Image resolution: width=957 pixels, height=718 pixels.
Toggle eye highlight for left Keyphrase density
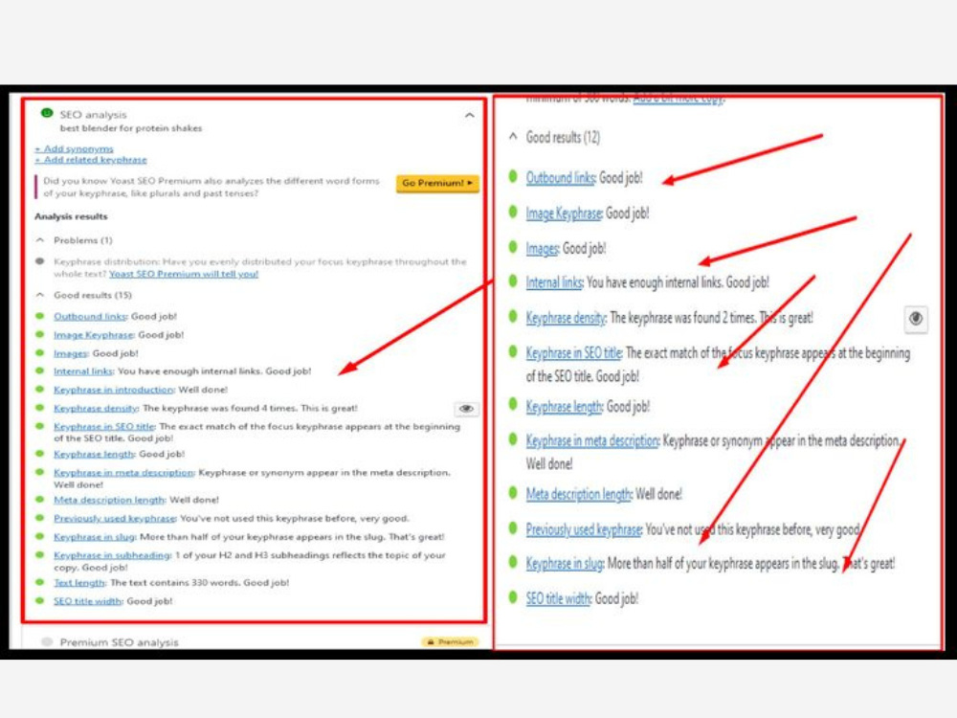(466, 409)
